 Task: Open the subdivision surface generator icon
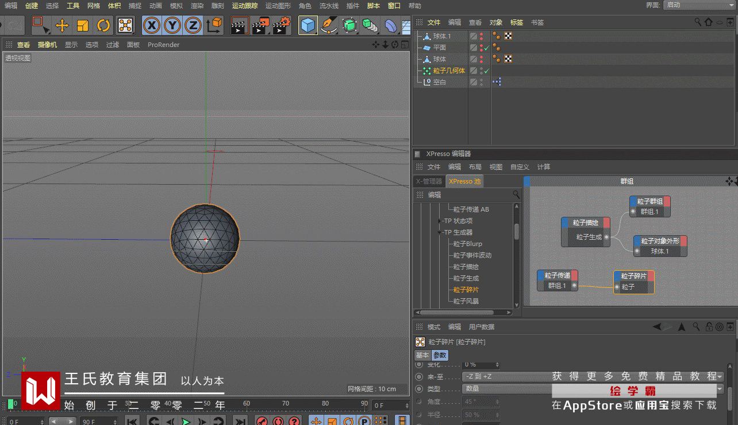349,25
